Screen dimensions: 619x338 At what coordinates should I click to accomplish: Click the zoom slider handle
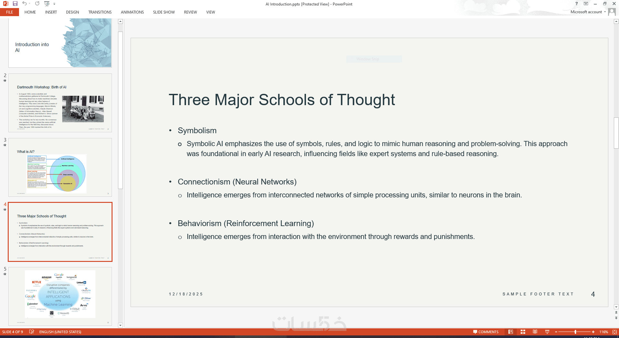575,332
